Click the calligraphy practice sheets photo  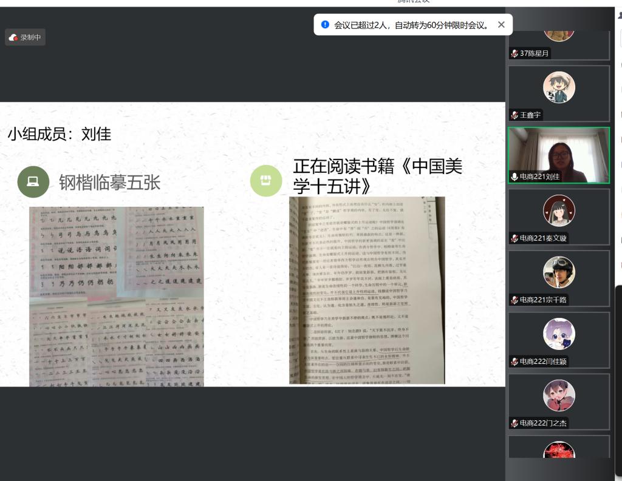point(117,296)
